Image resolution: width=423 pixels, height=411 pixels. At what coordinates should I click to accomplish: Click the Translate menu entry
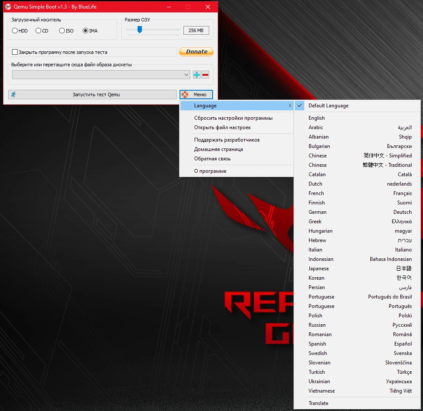click(357, 403)
